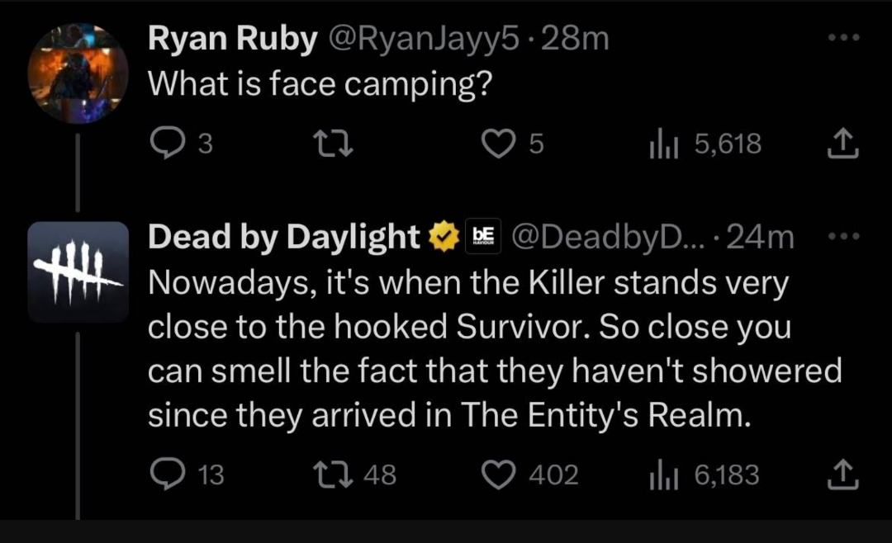The width and height of the screenshot is (892, 543).
Task: Share the Dead by Daylight reply
Action: click(842, 475)
